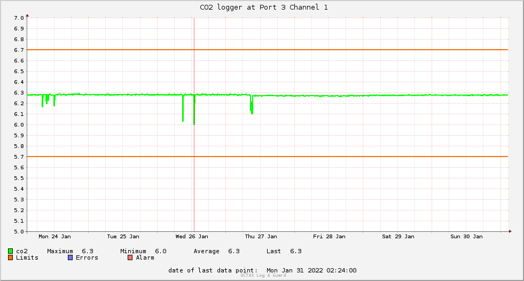Click the 'Fri 28 Jan' axis label
Screen dimensions: 524x281
tap(329, 237)
